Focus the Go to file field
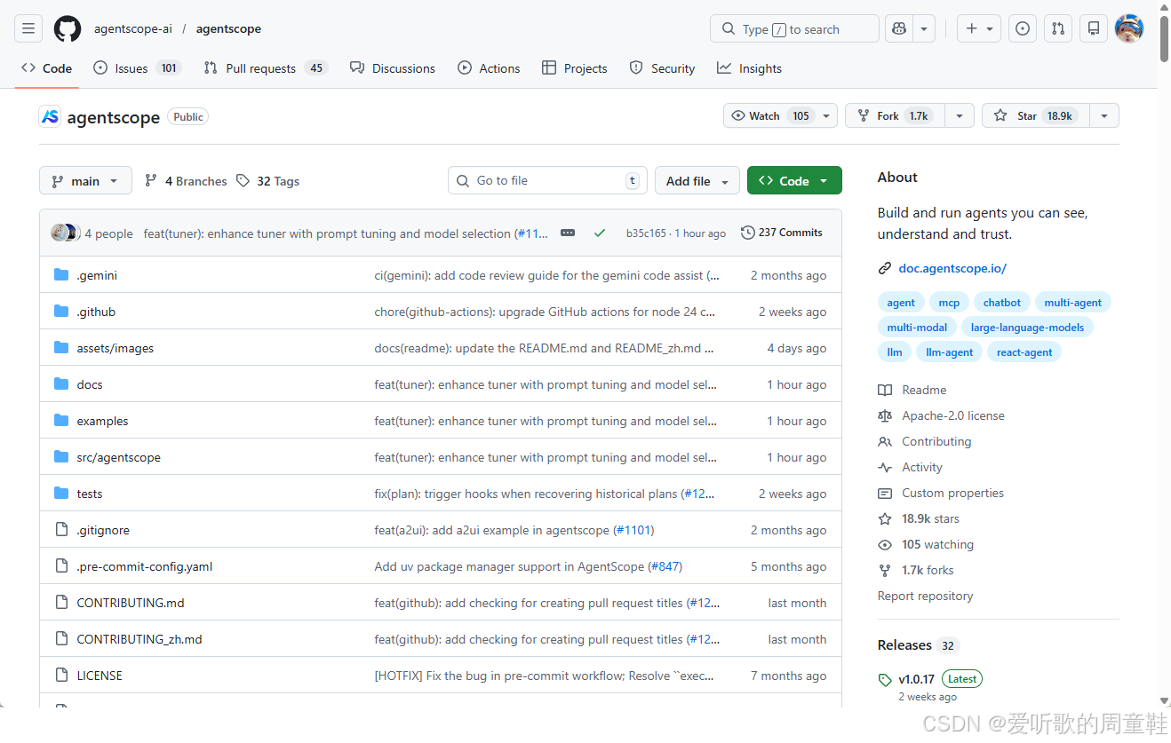Screen dimensions: 1171x743 coord(547,180)
